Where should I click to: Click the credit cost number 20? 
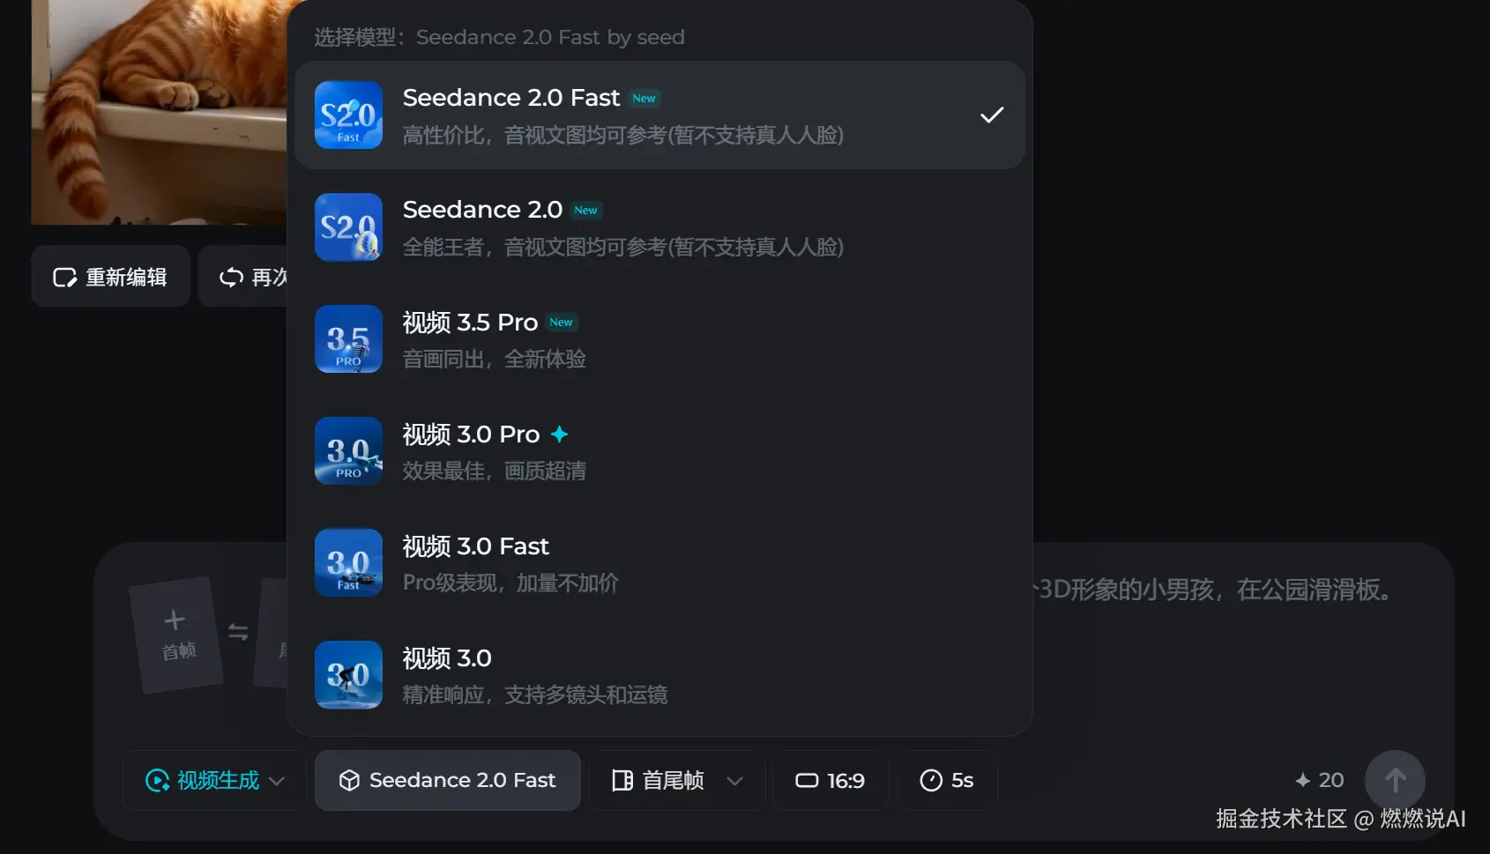point(1331,780)
